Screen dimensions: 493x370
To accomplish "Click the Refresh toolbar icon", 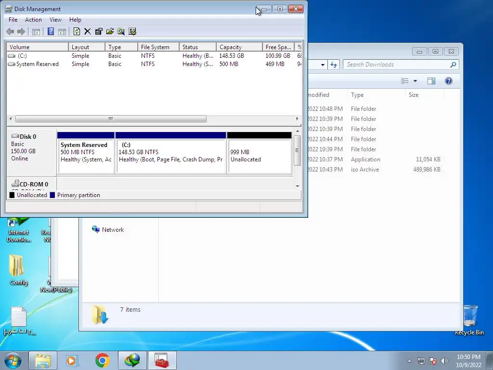I will tap(77, 31).
